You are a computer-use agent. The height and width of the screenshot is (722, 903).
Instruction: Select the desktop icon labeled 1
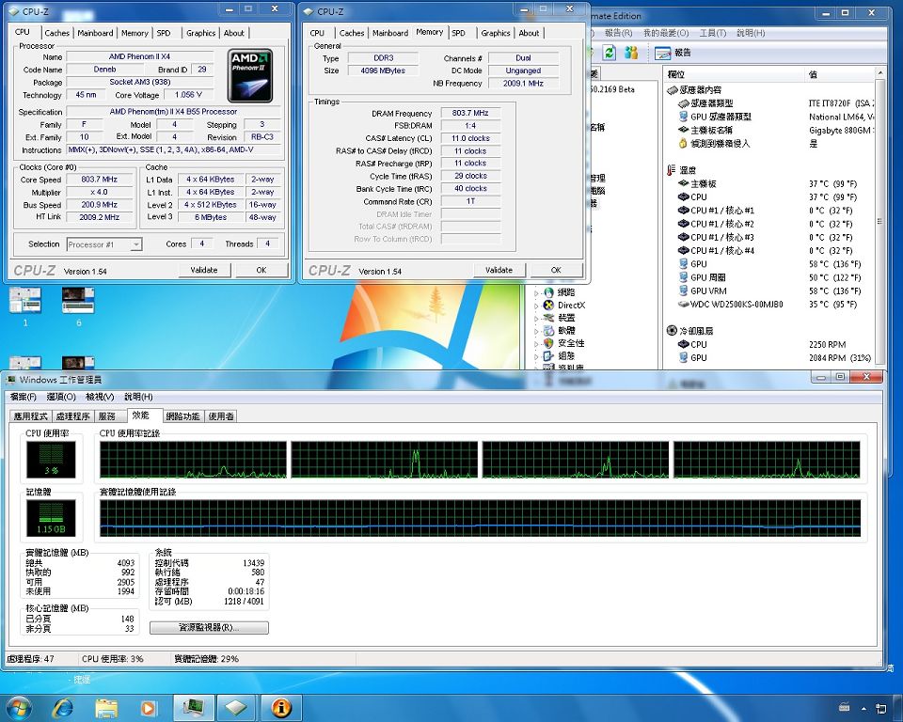coord(25,306)
